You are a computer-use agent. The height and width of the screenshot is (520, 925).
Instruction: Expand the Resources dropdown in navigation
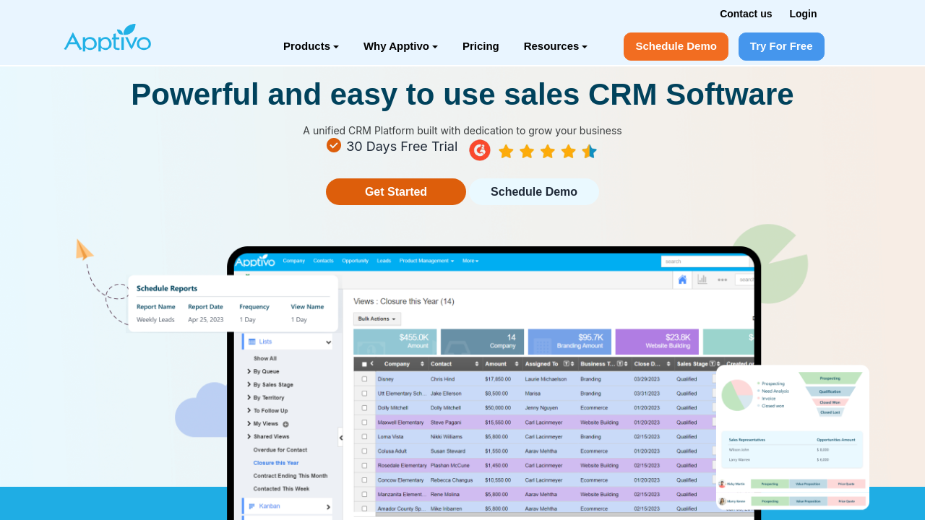pos(555,46)
